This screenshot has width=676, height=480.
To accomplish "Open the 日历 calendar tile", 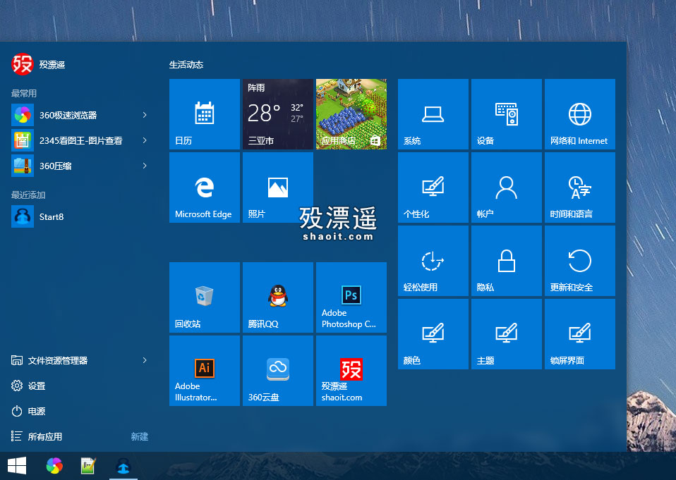I will click(x=205, y=114).
